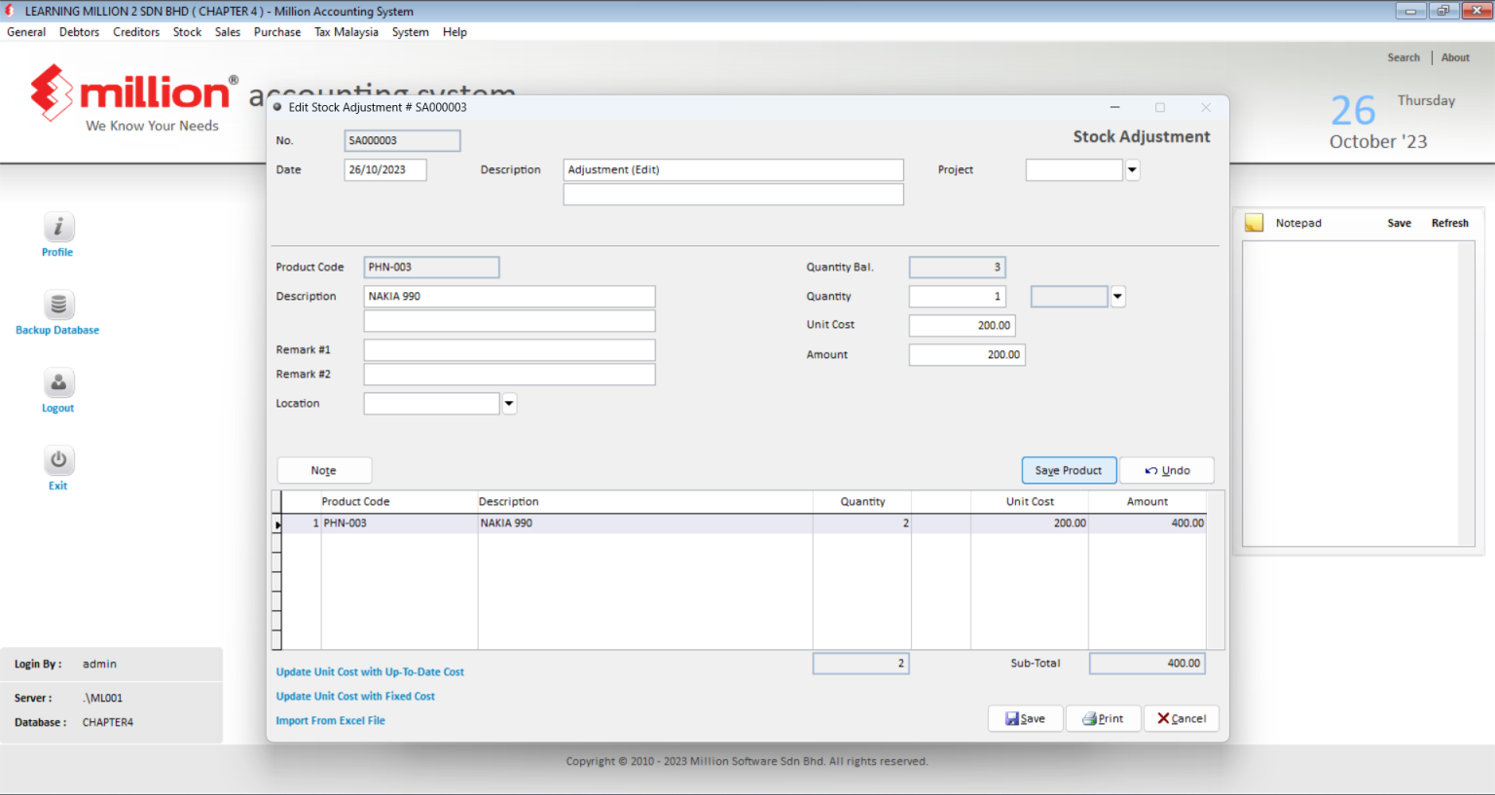Click the Date field showing 26/10/2023
The height and width of the screenshot is (795, 1495).
[x=385, y=170]
